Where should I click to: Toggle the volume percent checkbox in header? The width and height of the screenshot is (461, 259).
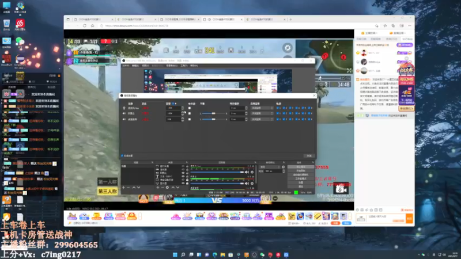coord(173,104)
